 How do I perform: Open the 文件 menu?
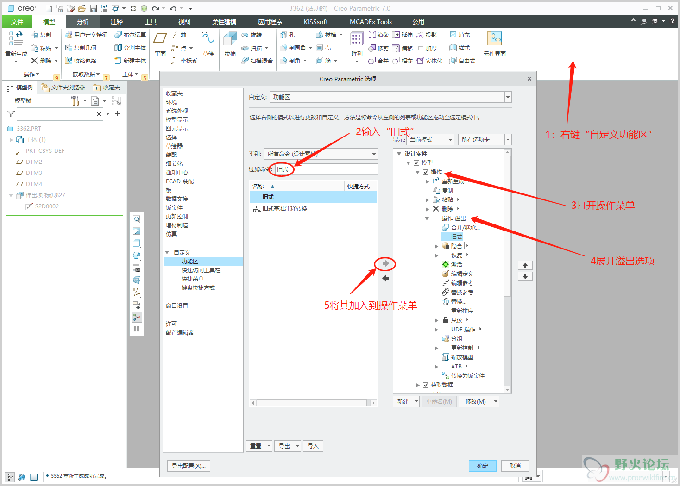(17, 22)
